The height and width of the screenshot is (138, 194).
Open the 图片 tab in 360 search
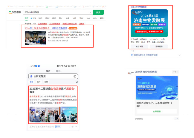[x=61, y=18]
